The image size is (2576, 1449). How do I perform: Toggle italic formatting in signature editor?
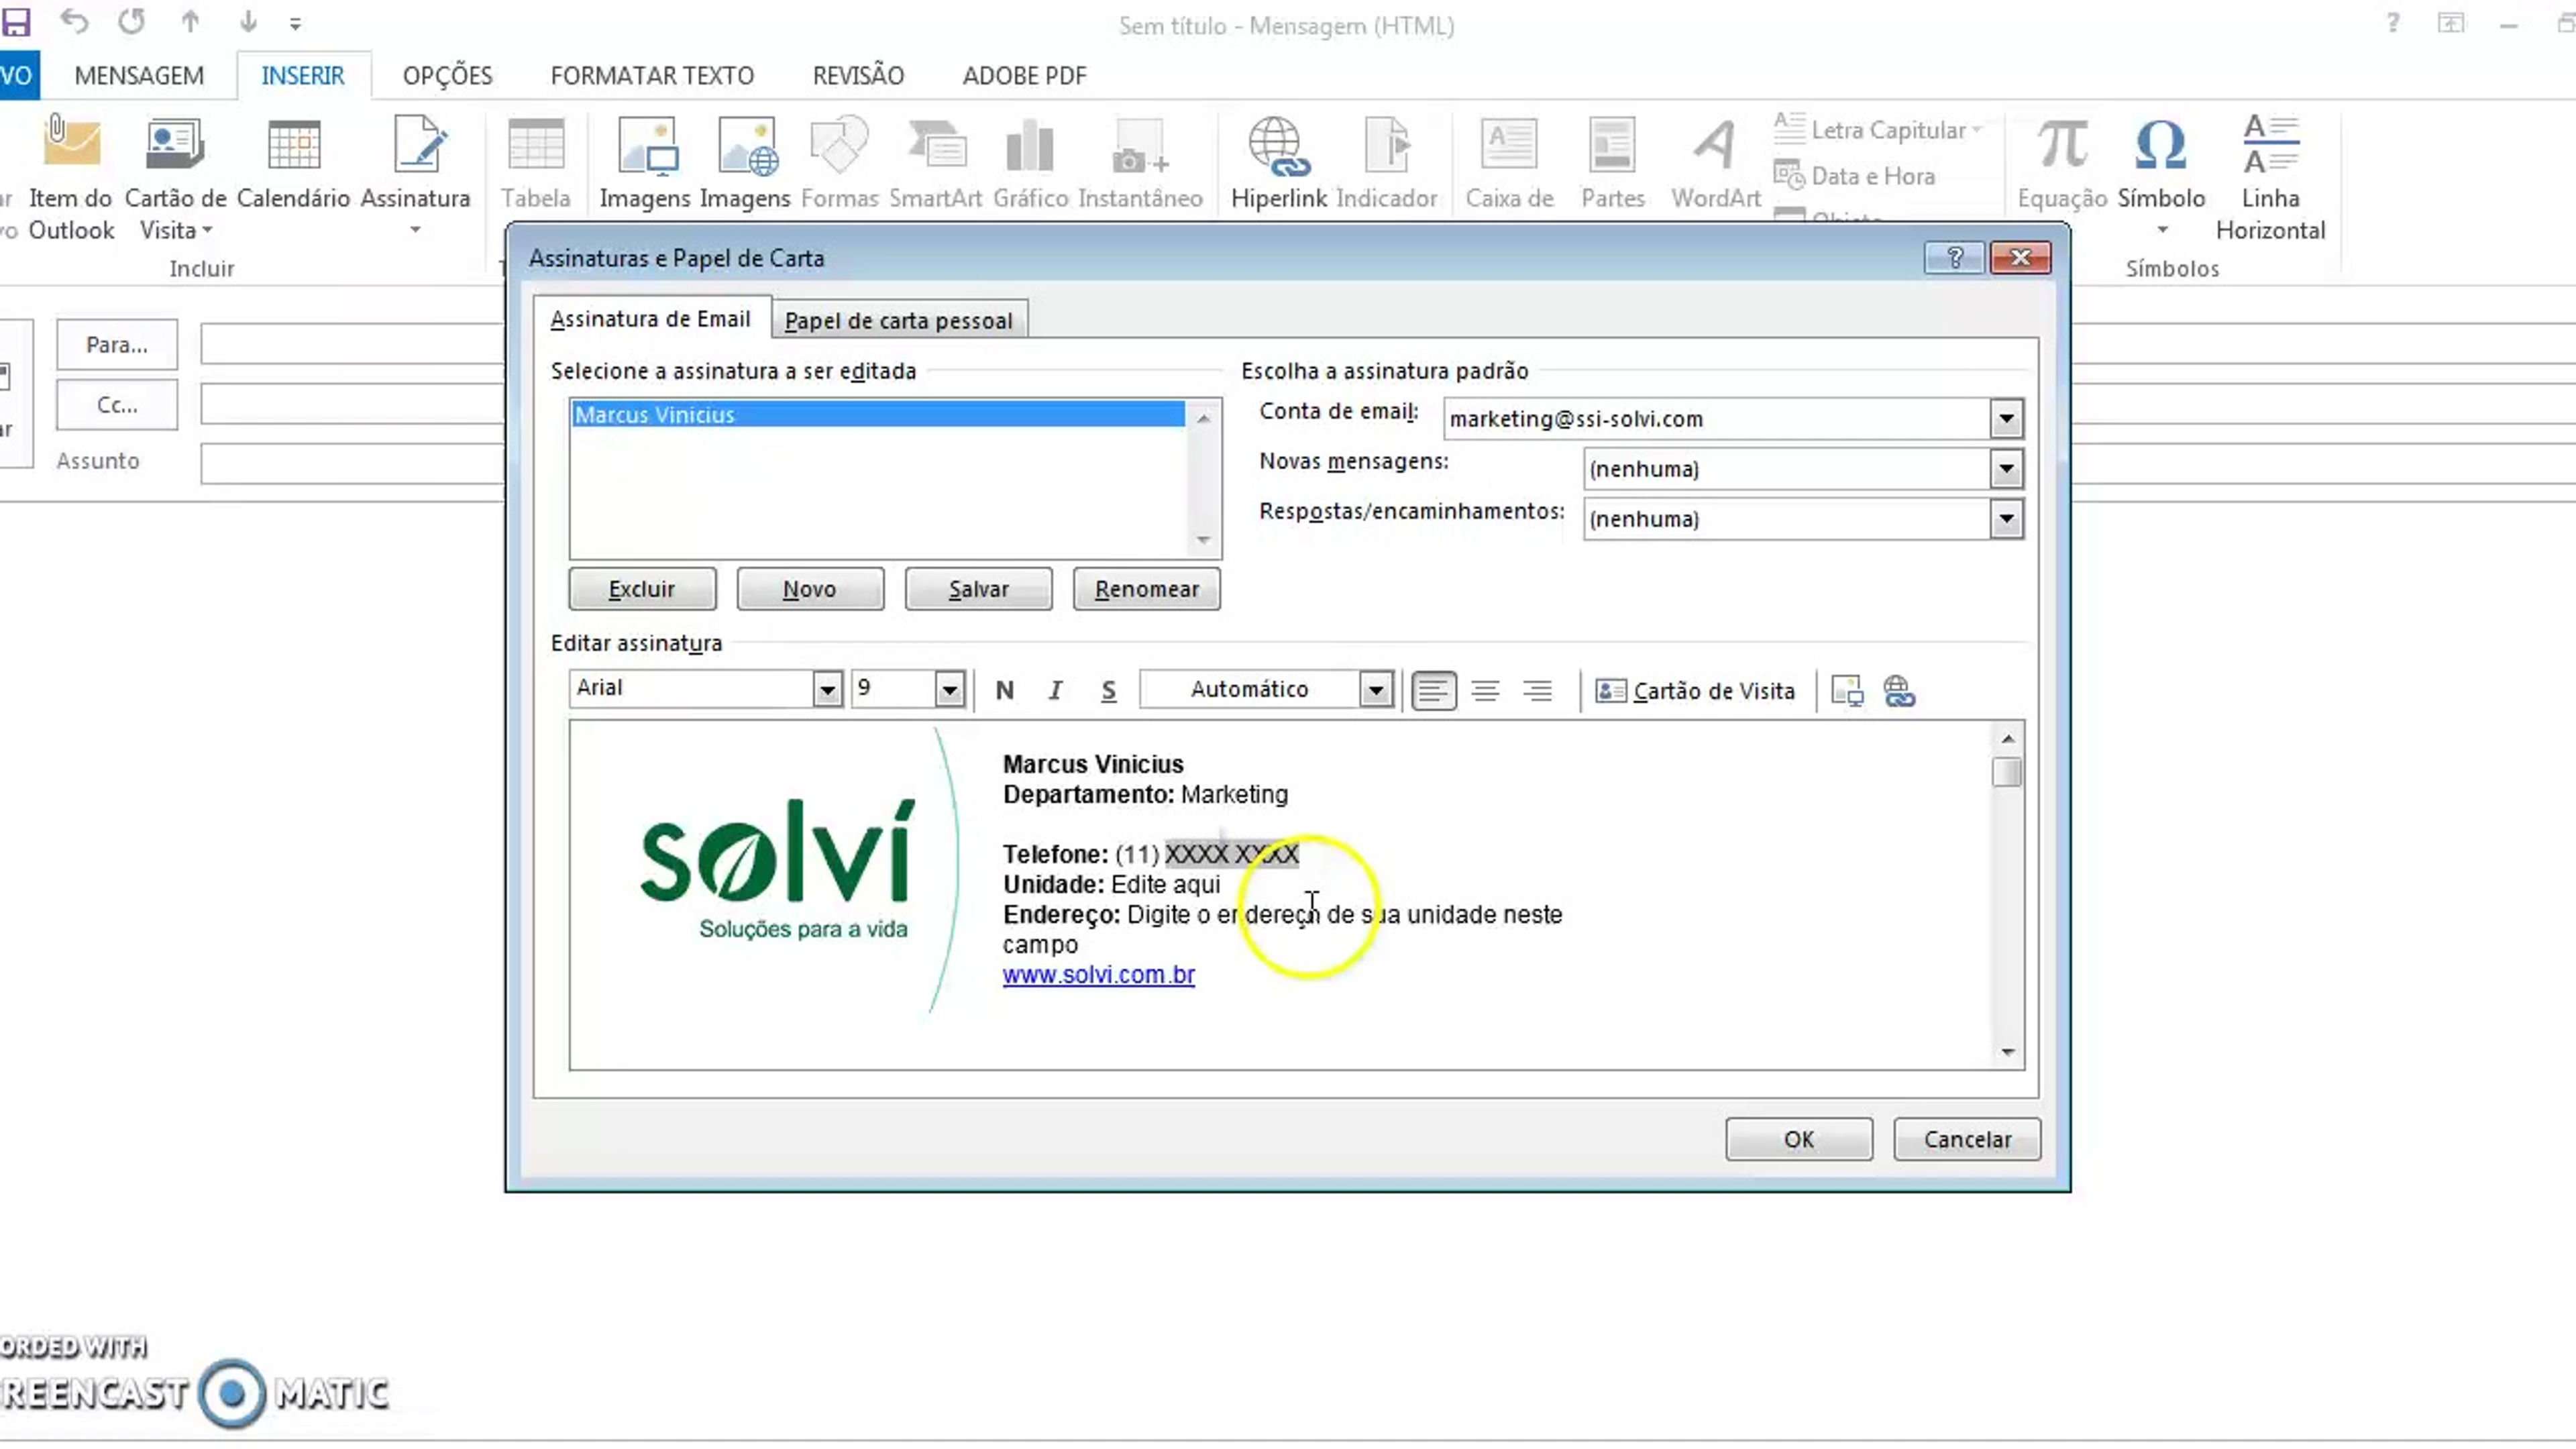click(x=1055, y=690)
